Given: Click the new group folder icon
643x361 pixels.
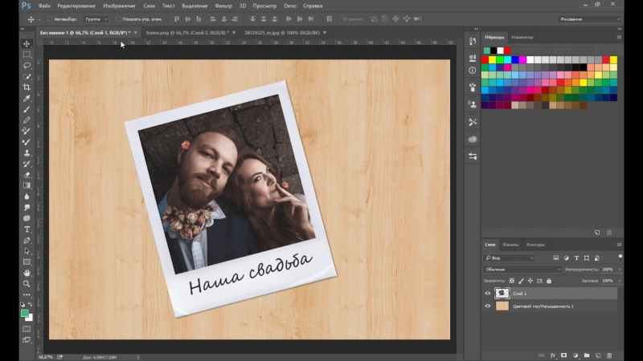Looking at the screenshot, I should click(587, 355).
